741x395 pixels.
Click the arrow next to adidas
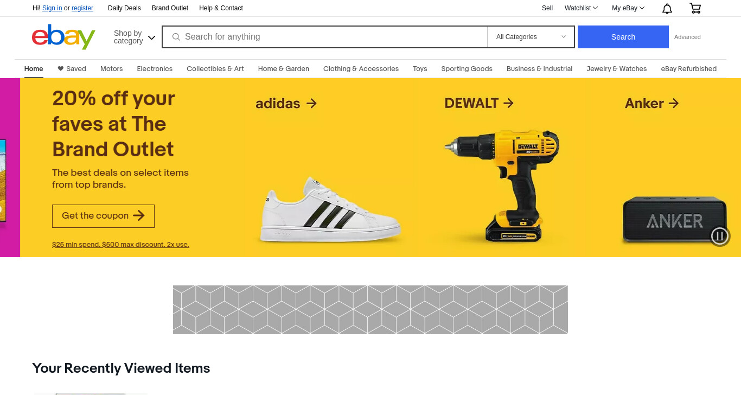tap(311, 103)
